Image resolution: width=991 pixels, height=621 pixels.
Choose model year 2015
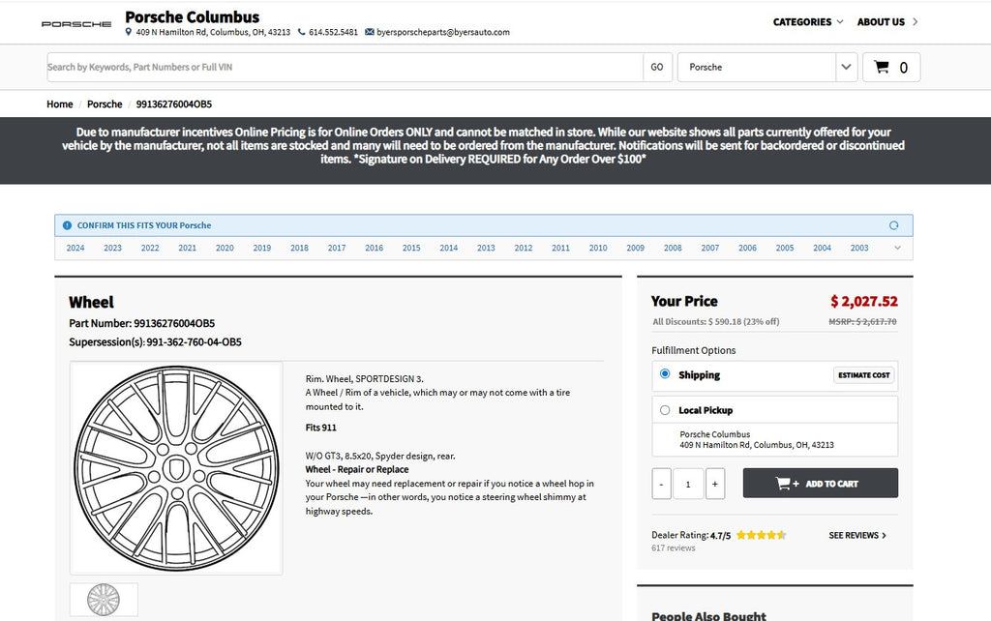click(x=410, y=248)
